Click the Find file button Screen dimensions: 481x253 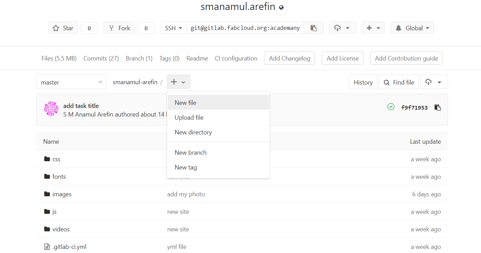coord(399,82)
